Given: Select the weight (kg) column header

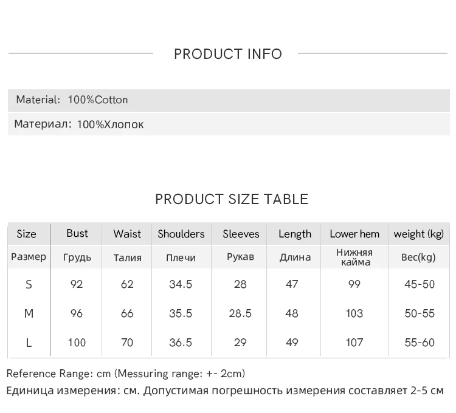Looking at the screenshot, I should click(419, 234).
